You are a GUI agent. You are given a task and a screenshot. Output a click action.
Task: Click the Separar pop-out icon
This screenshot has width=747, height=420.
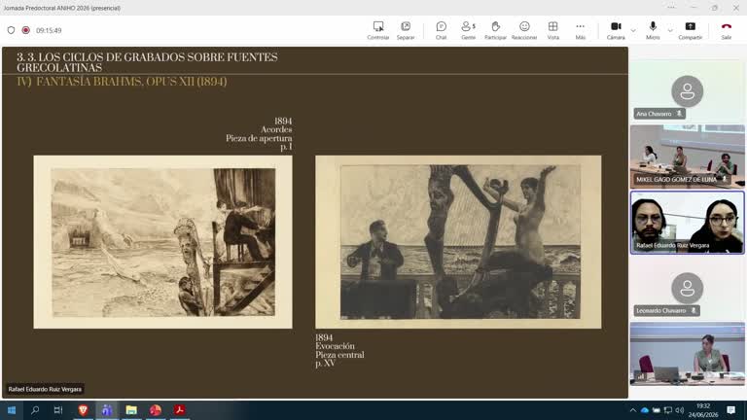(x=406, y=30)
